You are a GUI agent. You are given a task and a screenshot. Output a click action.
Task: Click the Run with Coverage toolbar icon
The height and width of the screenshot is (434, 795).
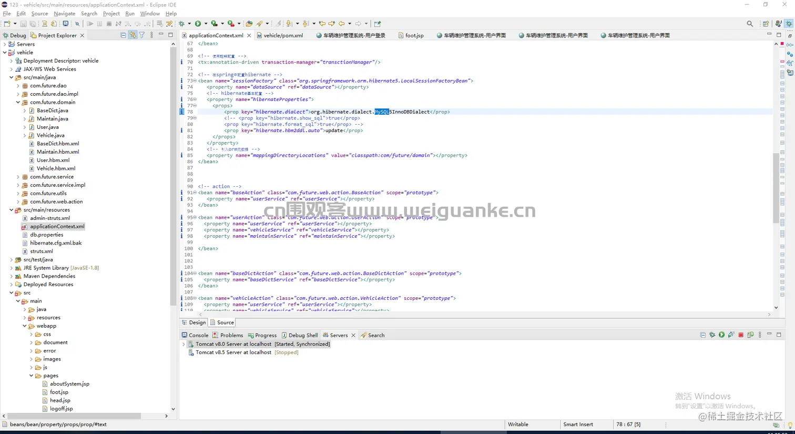coord(215,24)
